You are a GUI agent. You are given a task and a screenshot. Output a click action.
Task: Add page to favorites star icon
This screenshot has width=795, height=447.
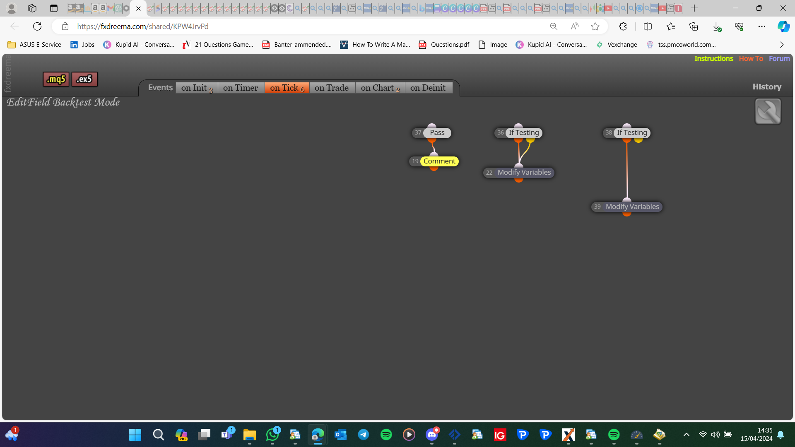pyautogui.click(x=595, y=26)
